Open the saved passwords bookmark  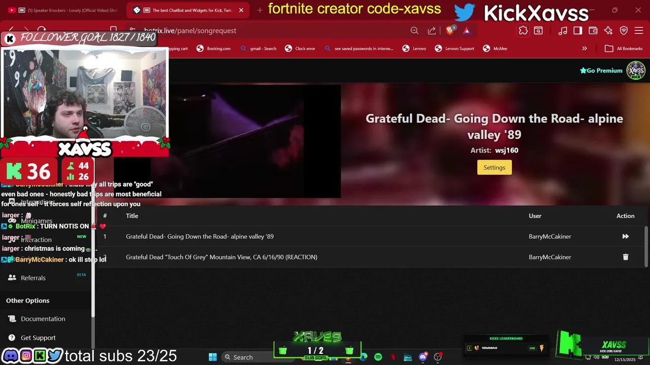(359, 49)
